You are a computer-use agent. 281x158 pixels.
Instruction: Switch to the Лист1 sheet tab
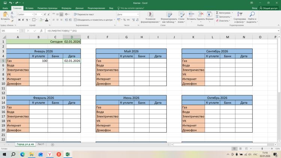[41, 144]
